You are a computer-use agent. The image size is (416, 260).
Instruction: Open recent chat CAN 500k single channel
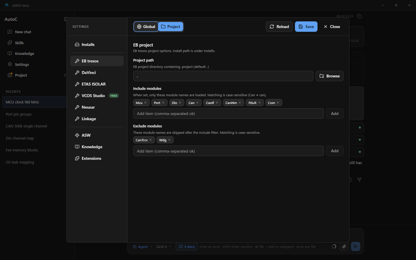[34, 126]
